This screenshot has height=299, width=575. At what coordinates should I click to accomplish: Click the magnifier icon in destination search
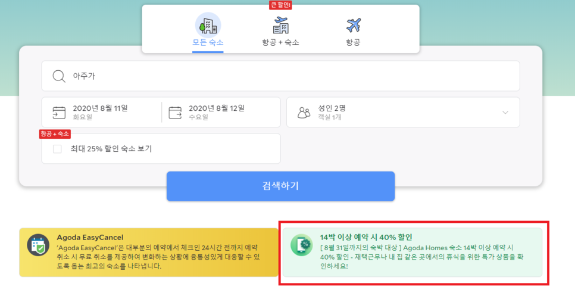click(x=59, y=76)
